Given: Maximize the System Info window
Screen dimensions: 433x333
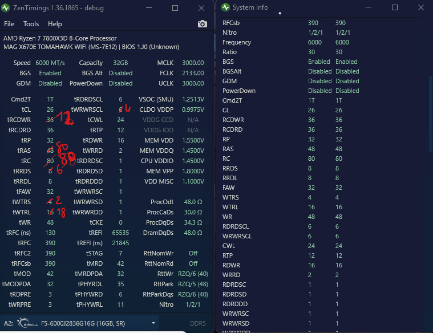Looking at the screenshot, I should (x=395, y=7).
